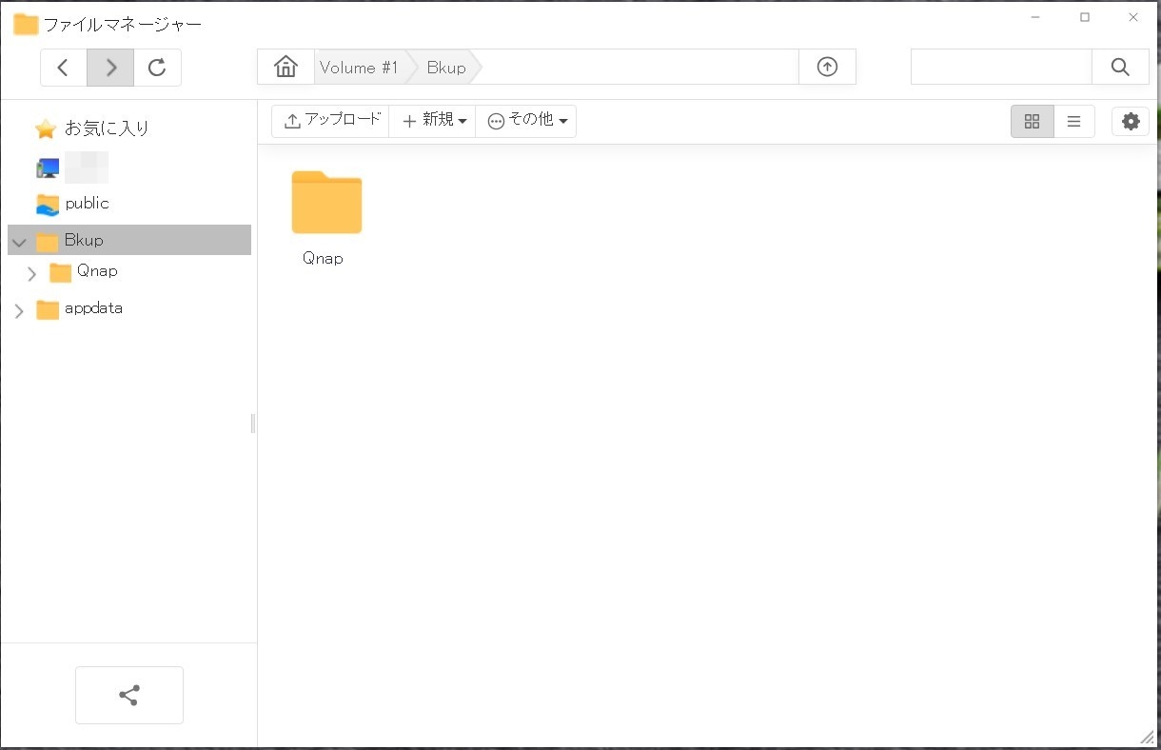Open the gear settings icon
The image size is (1161, 750).
(1130, 122)
